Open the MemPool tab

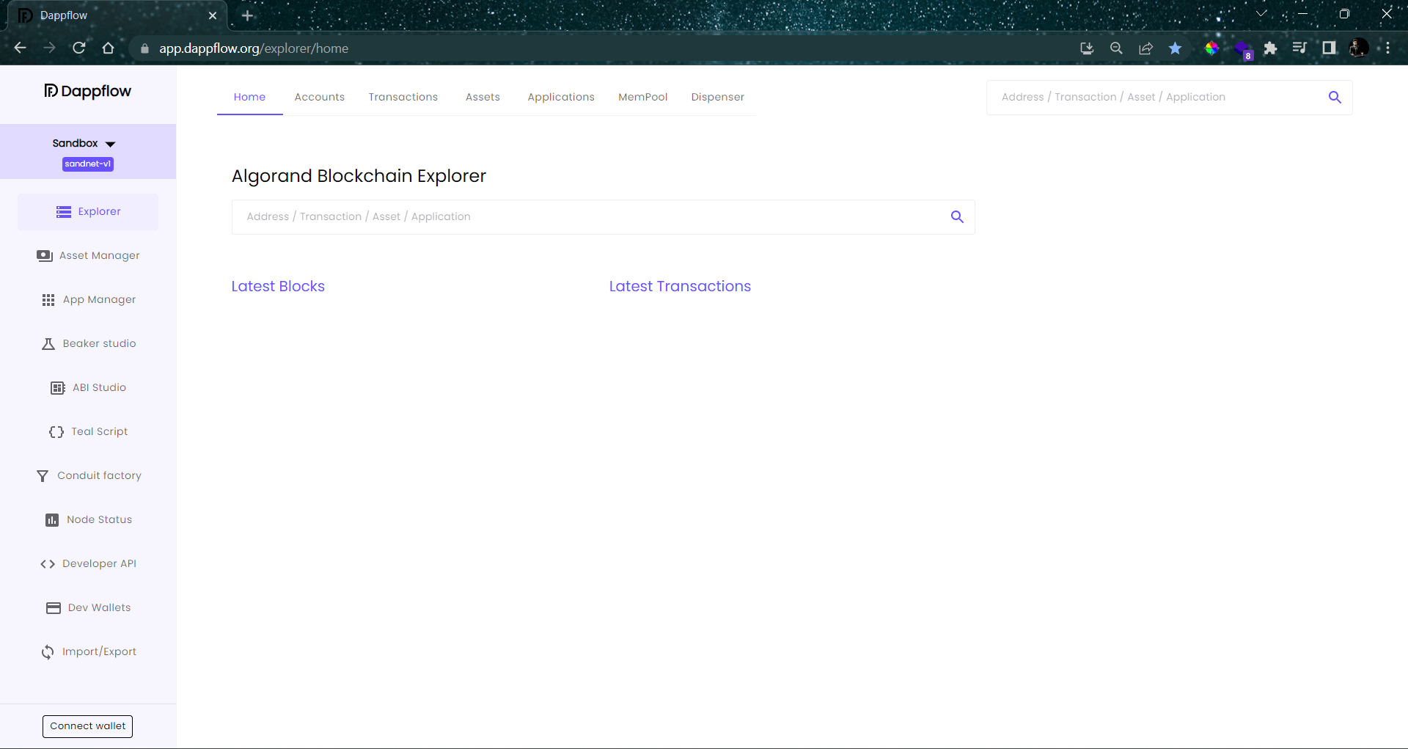643,98
